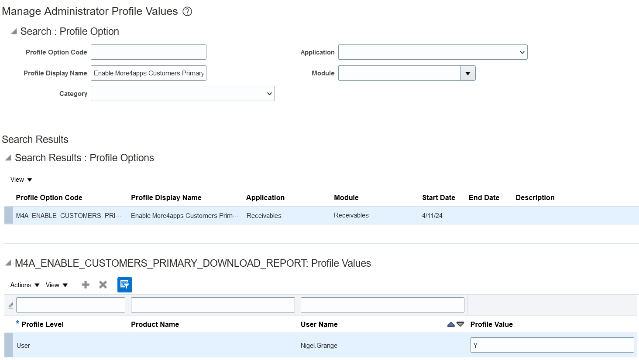Image resolution: width=639 pixels, height=360 pixels.
Task: Toggle the Query By Example filter icon
Action: pos(125,285)
